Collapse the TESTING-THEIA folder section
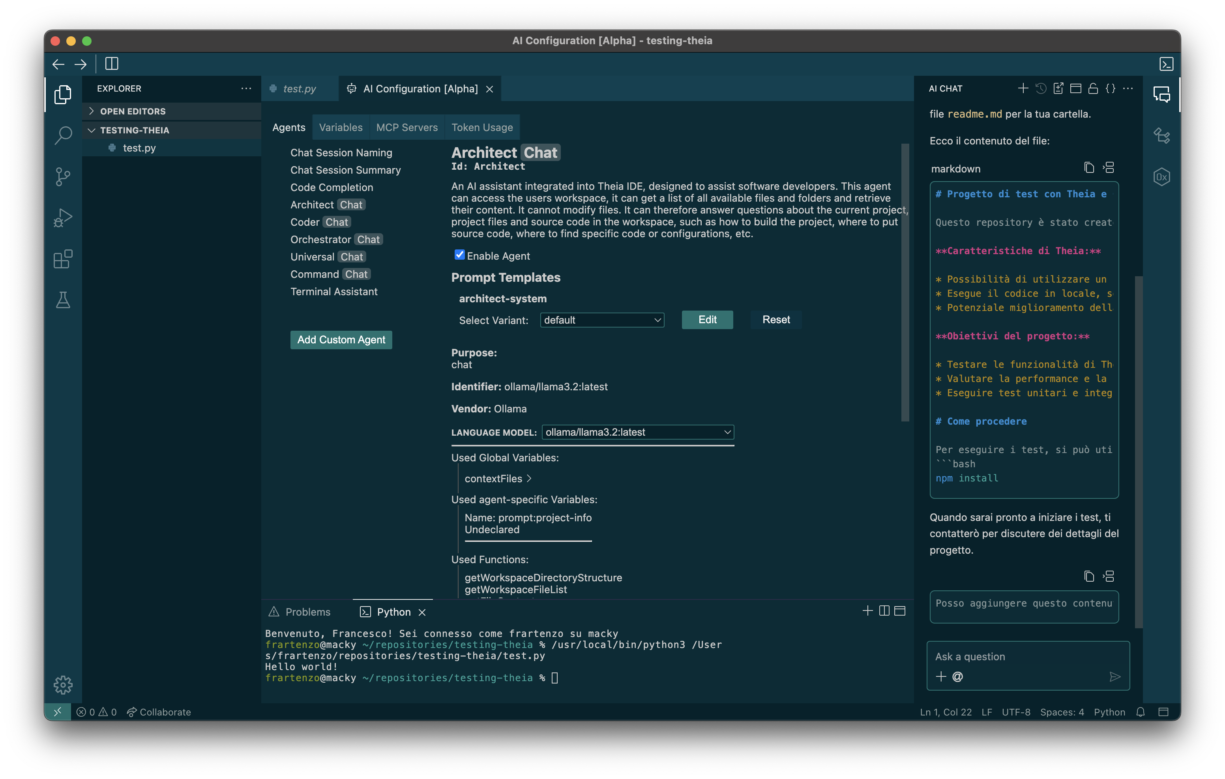The height and width of the screenshot is (779, 1225). click(x=172, y=130)
